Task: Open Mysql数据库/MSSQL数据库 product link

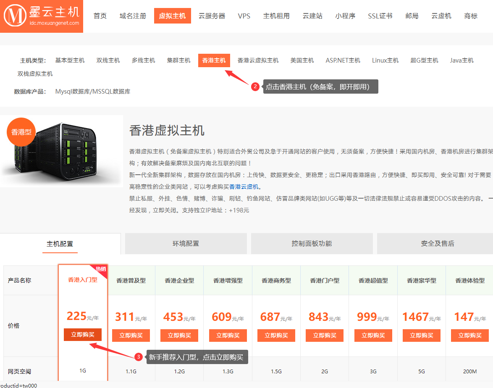Action: coord(93,92)
